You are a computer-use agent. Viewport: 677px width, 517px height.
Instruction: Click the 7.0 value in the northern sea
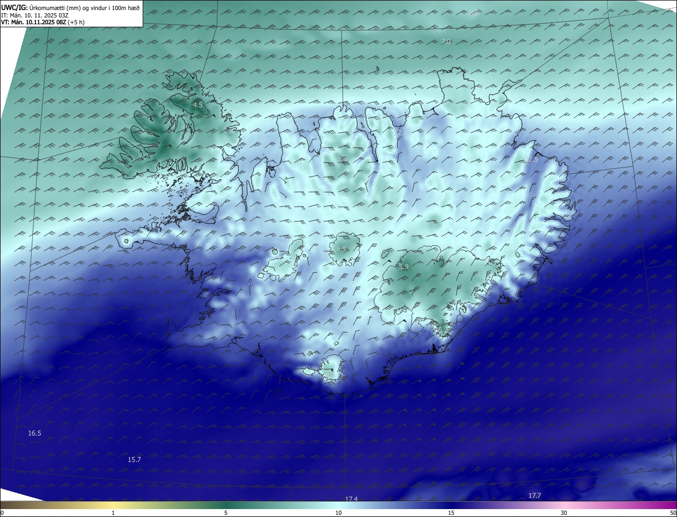click(446, 42)
